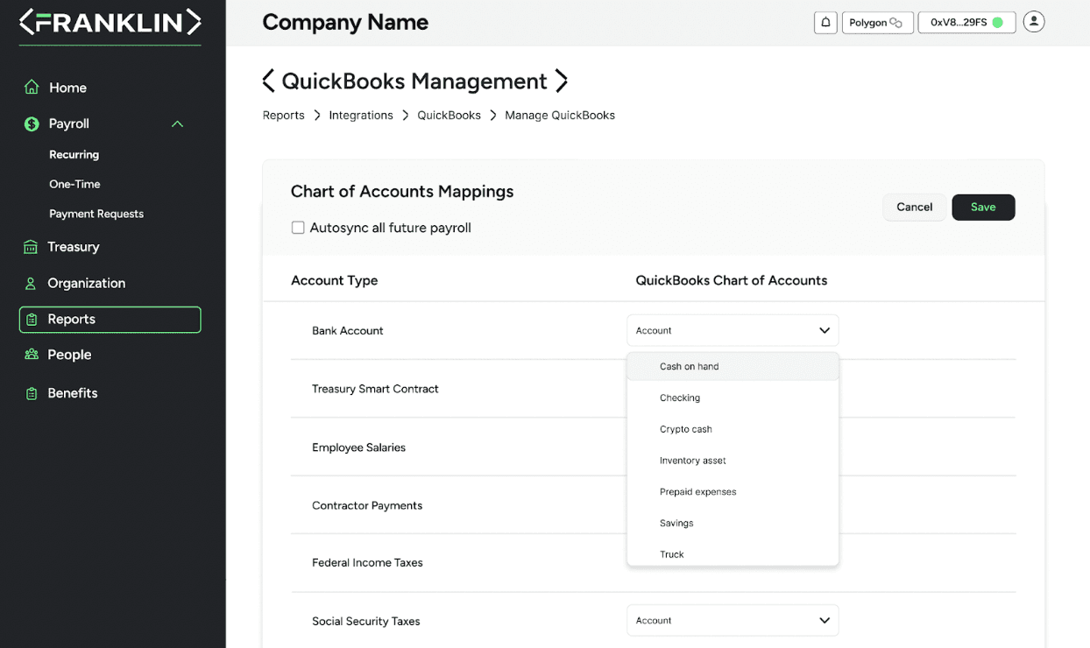Click the Payroll dollar icon
Viewport: 1090px width, 648px height.
[32, 124]
